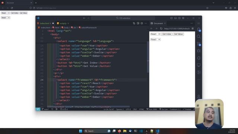238x134 pixels.
Task: Reload the page in Firefox
Action: pos(12,8)
